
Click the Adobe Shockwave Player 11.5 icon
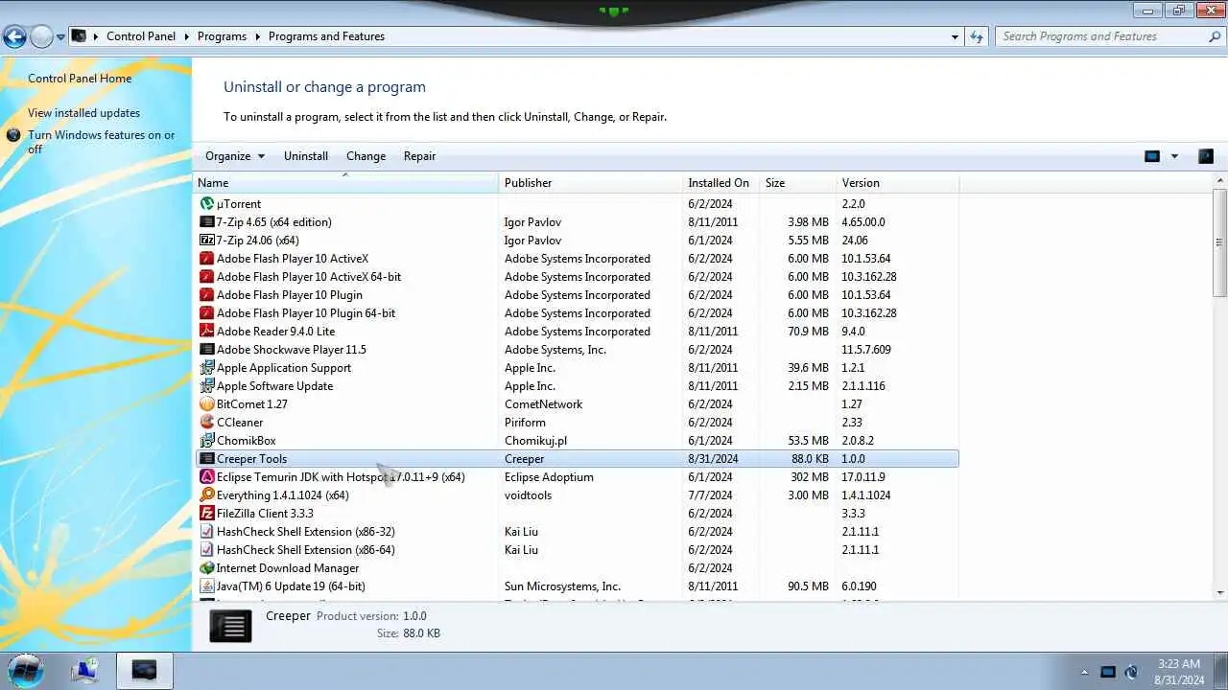(x=207, y=349)
